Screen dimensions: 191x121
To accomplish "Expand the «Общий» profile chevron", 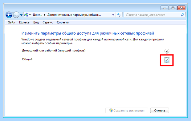I will [167, 60].
